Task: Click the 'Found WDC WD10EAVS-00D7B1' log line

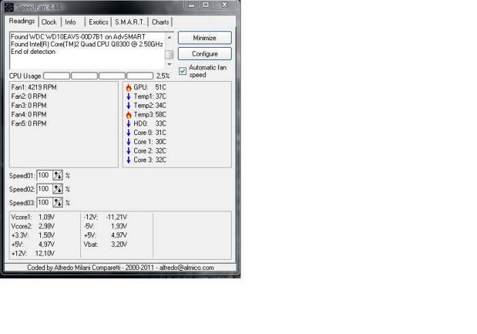Action: coord(78,37)
